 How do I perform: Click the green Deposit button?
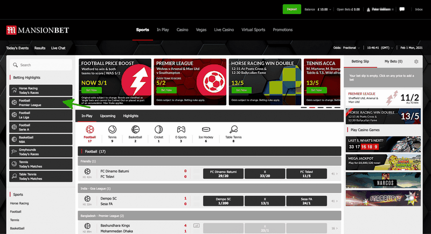pyautogui.click(x=292, y=9)
